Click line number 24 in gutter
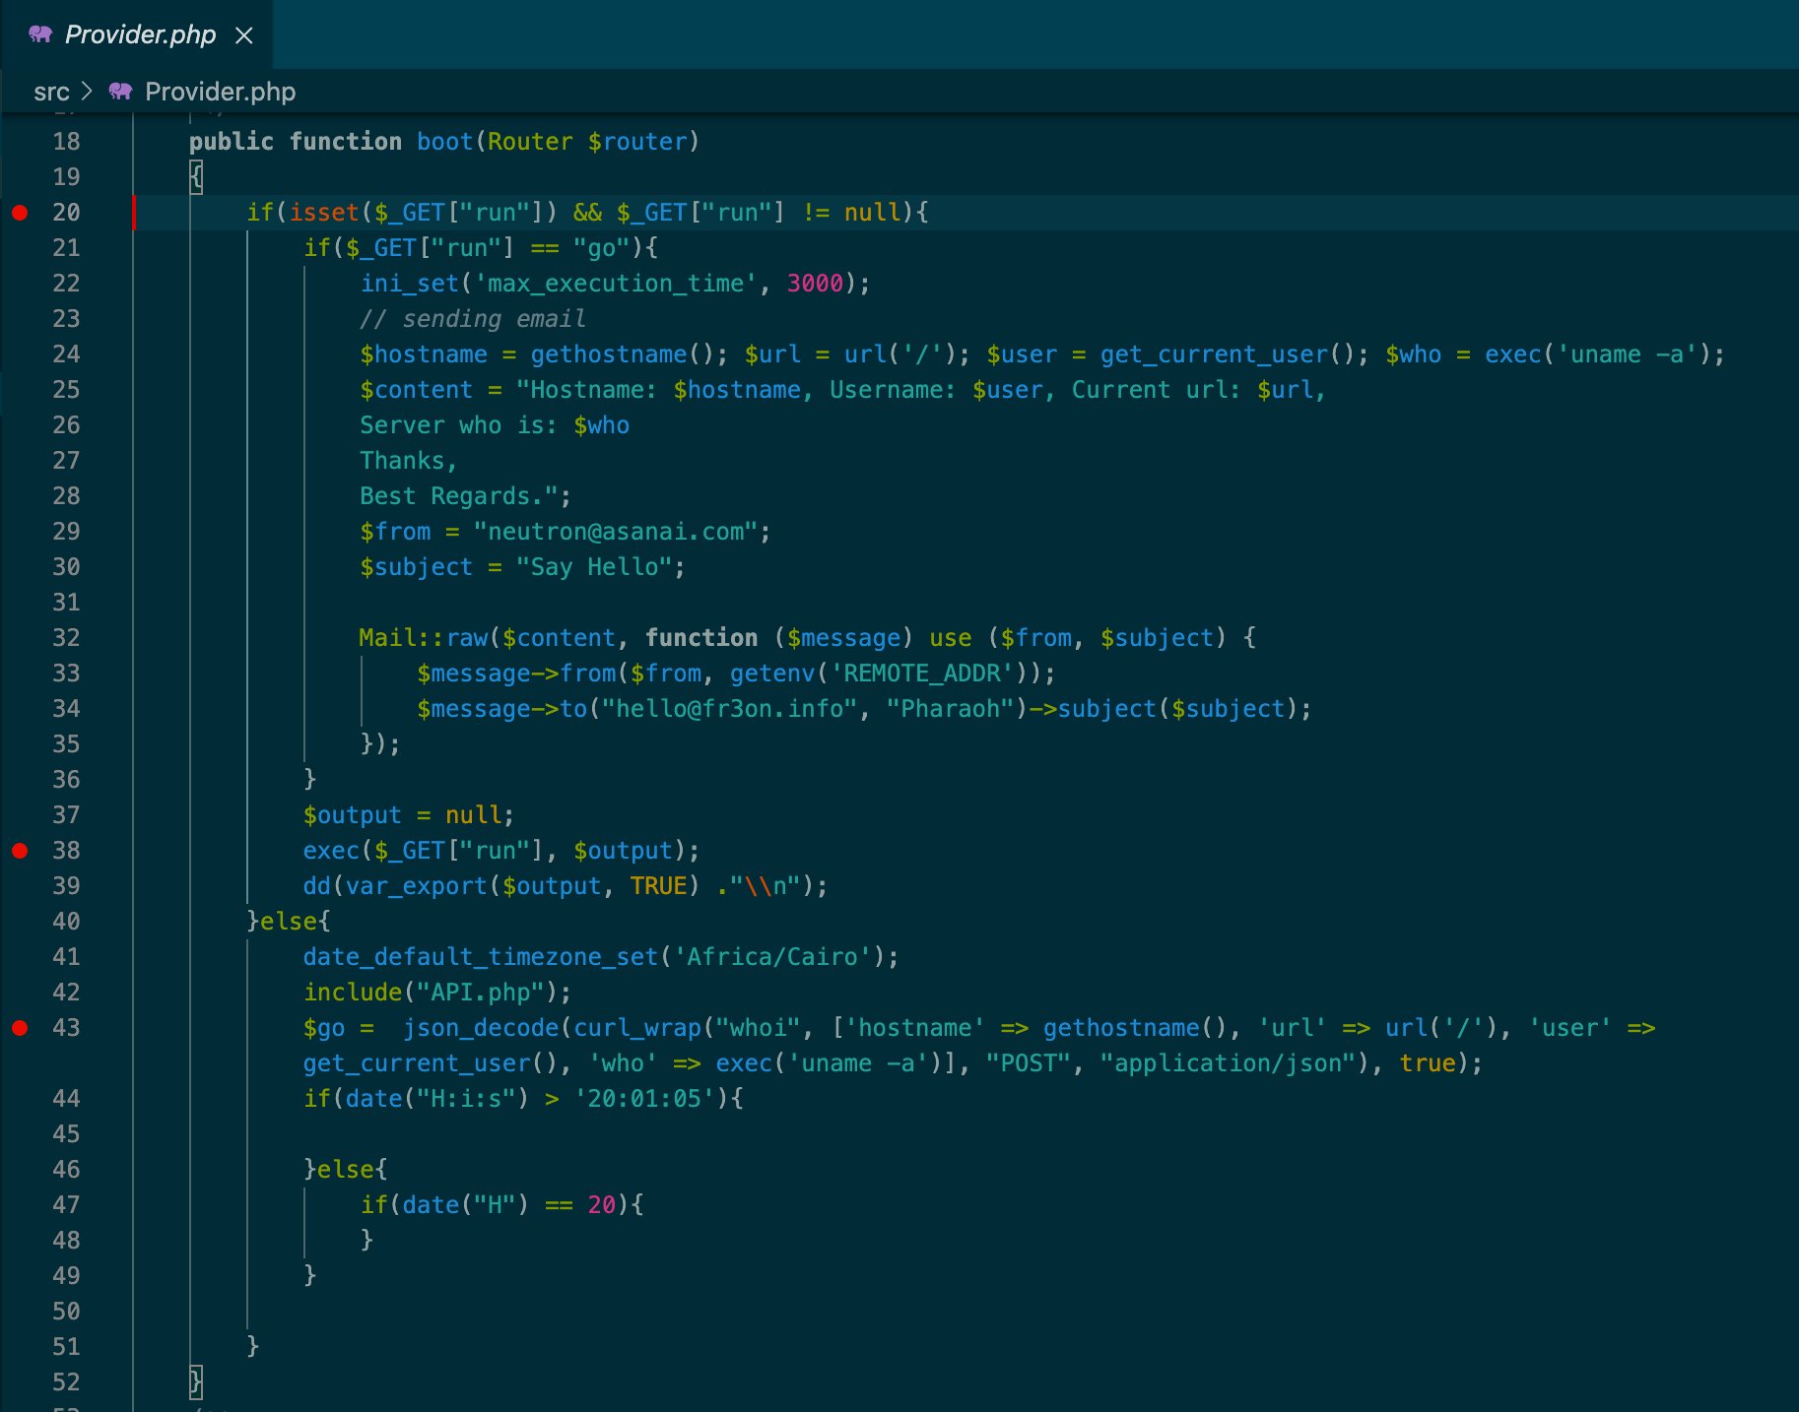 pos(66,354)
